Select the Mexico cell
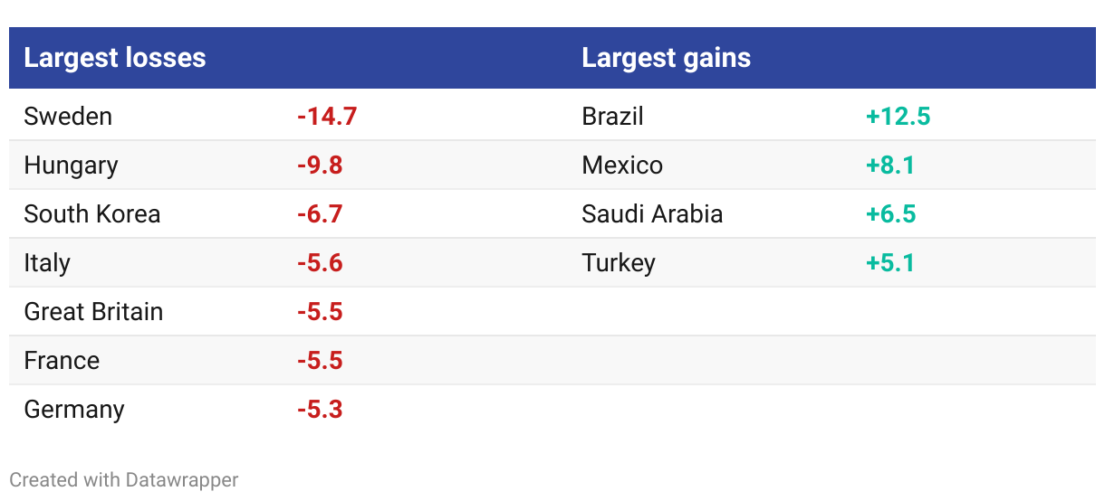This screenshot has width=1105, height=501. [622, 165]
